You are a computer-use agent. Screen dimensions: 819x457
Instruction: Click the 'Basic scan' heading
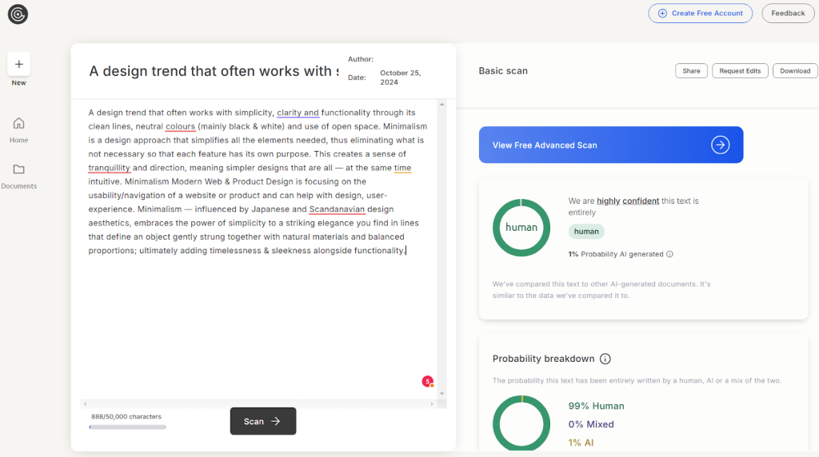click(503, 71)
